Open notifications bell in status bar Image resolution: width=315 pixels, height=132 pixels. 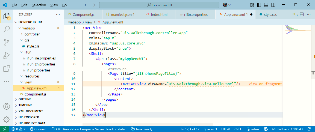click(x=309, y=129)
